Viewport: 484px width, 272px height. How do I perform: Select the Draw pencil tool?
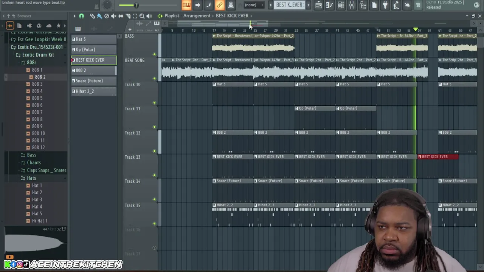pyautogui.click(x=92, y=16)
